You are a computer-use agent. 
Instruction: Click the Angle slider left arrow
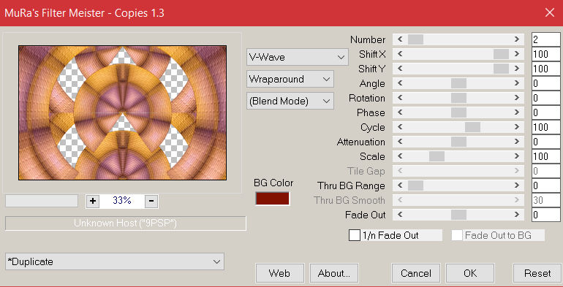point(400,83)
